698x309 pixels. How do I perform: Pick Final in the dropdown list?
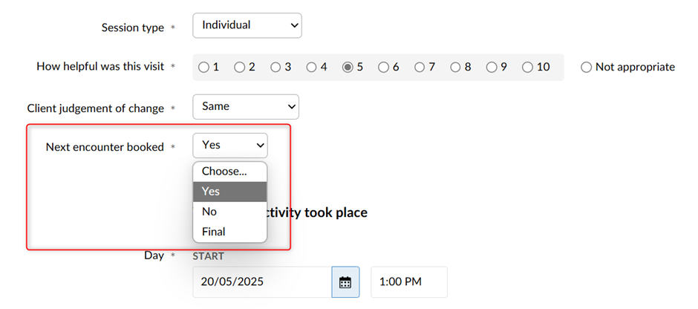coord(229,232)
